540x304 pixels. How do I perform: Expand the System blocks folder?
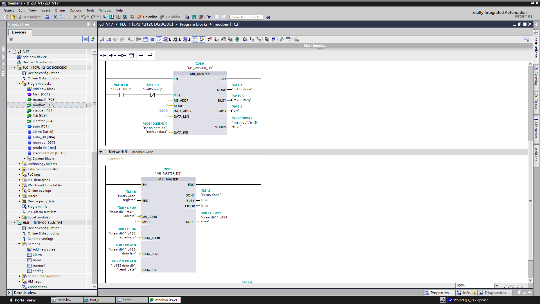pyautogui.click(x=24, y=158)
